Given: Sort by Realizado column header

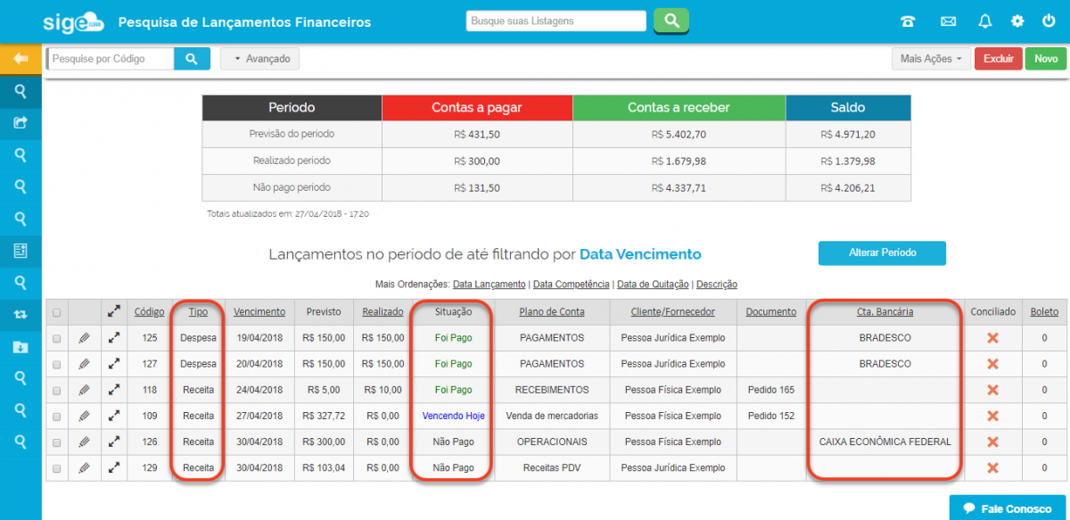Looking at the screenshot, I should [383, 312].
